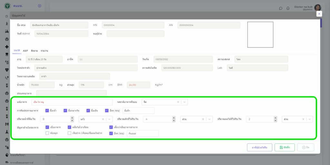Open the patient bed sidebar icon

pyautogui.click(x=7, y=31)
